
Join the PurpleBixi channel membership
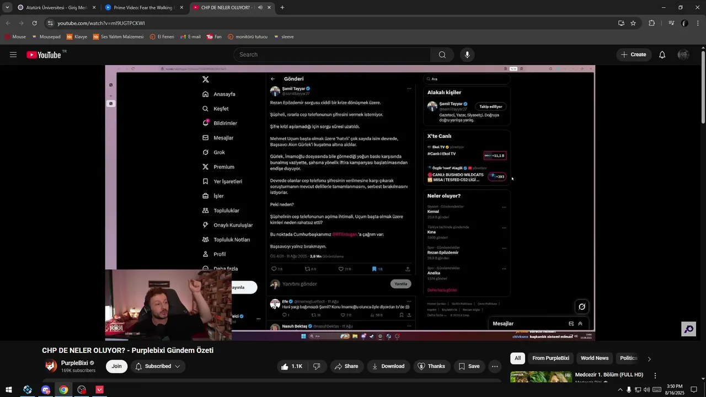116,366
